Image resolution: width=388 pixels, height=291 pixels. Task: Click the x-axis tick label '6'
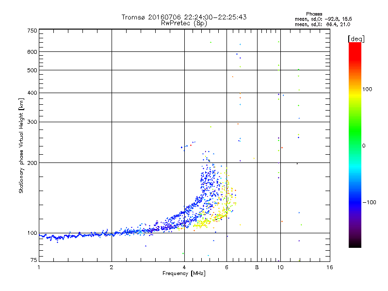226,267
